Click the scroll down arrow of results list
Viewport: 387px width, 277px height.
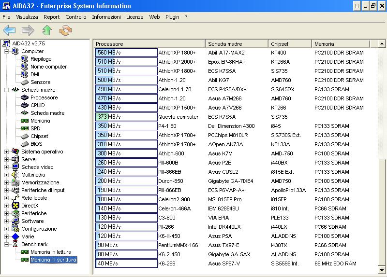382,270
